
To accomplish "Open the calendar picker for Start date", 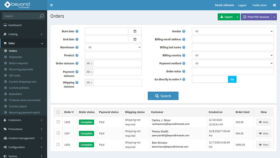I will tap(135, 31).
